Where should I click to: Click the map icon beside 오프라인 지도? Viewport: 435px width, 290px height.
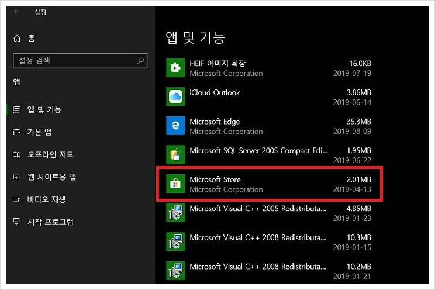16,154
